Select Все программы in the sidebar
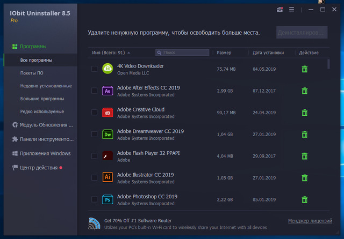This screenshot has width=344, height=239. [41, 60]
